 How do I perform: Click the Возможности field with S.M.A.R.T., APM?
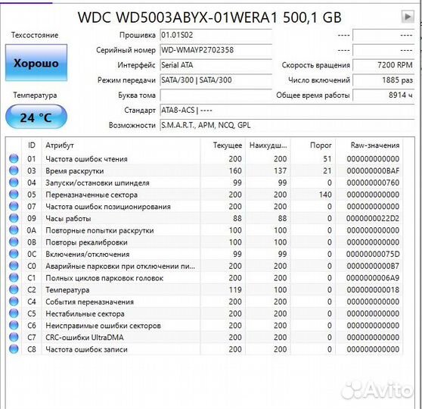[287, 126]
